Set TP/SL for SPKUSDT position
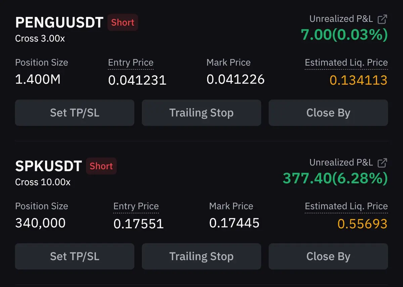The width and height of the screenshot is (403, 287). tap(75, 256)
